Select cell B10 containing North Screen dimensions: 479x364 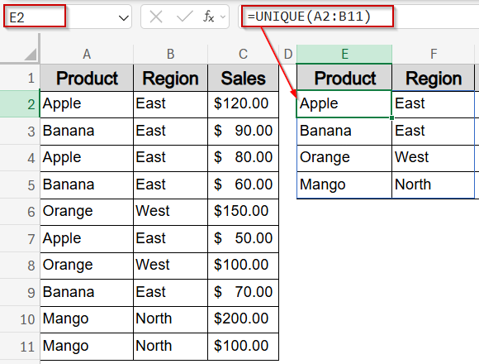(170, 319)
